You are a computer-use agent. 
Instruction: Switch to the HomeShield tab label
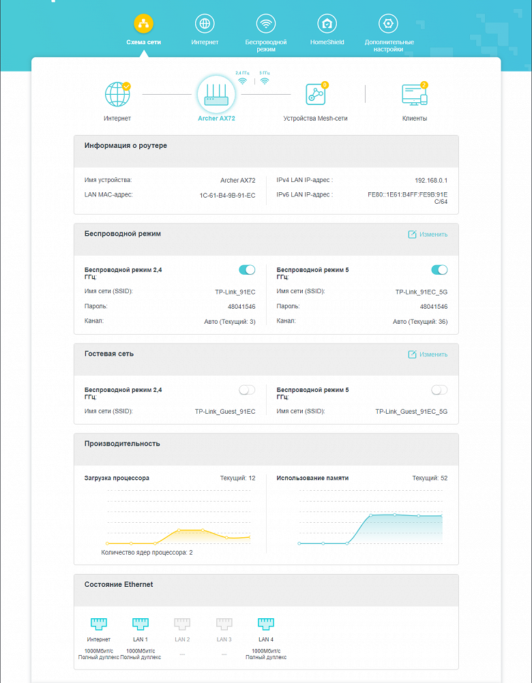click(327, 42)
